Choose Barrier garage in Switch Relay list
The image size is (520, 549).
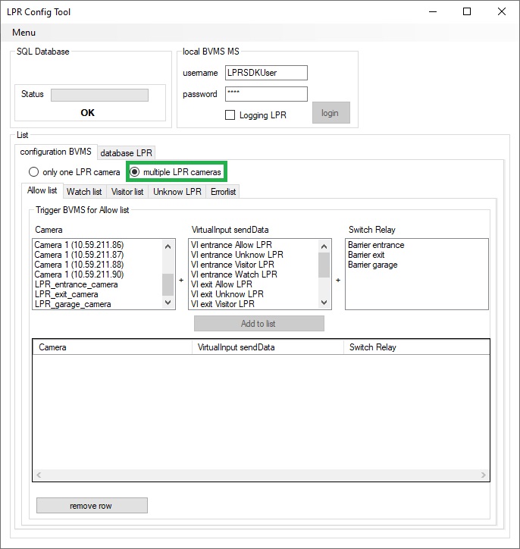372,265
